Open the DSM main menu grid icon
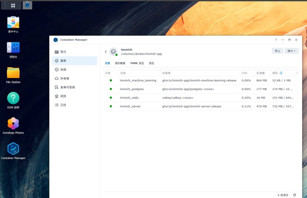This screenshot has height=198, width=307. pyautogui.click(x=13, y=6)
